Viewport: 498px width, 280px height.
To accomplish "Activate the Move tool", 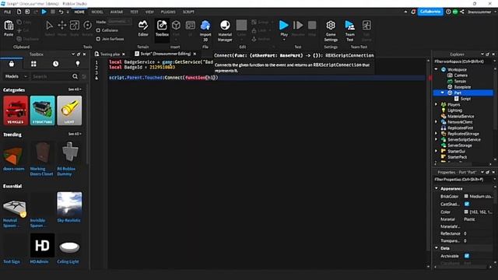I will (x=62, y=26).
